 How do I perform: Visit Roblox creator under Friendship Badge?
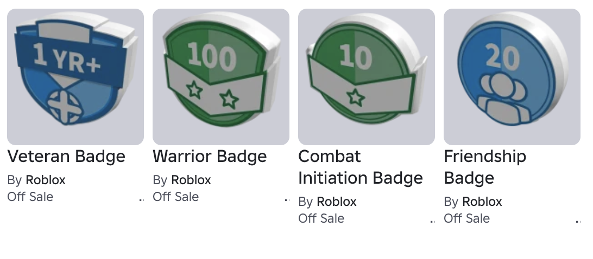(482, 202)
